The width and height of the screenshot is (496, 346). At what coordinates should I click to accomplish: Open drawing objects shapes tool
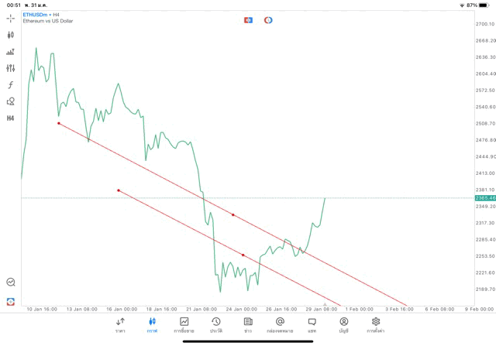(x=11, y=101)
